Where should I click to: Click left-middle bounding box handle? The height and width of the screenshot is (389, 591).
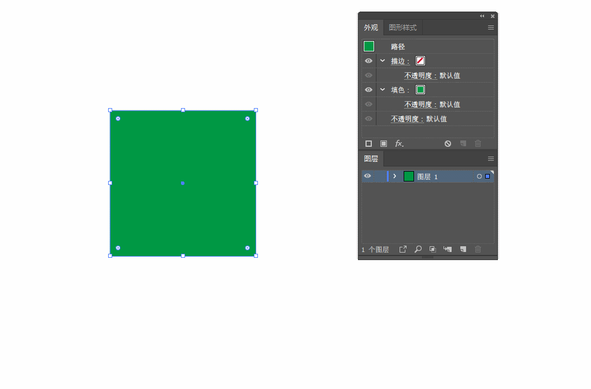(110, 183)
